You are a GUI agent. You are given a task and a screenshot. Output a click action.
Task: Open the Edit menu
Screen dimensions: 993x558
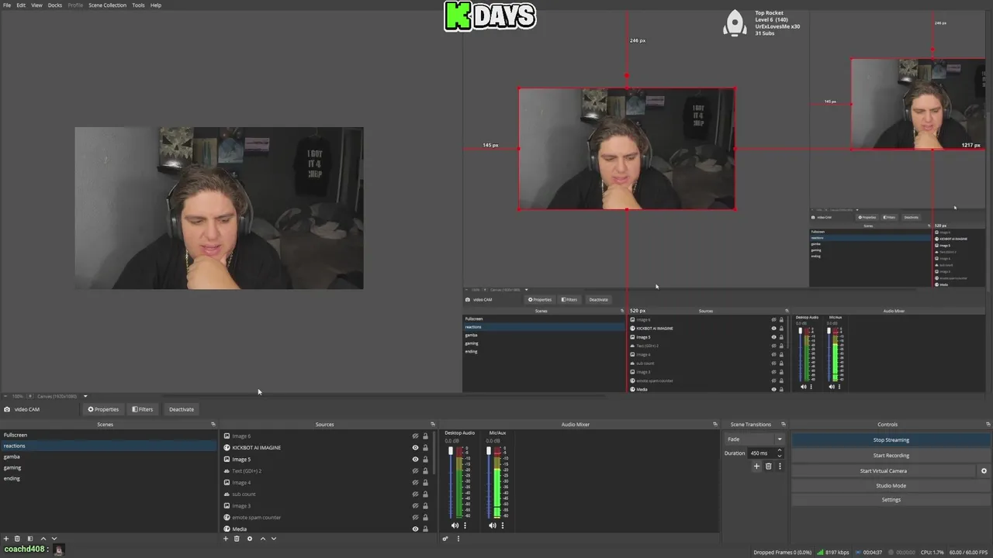(21, 5)
